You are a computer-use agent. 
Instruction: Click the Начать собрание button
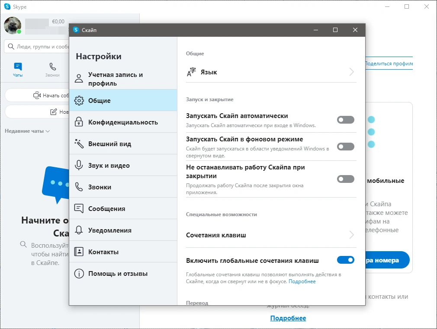click(37, 95)
